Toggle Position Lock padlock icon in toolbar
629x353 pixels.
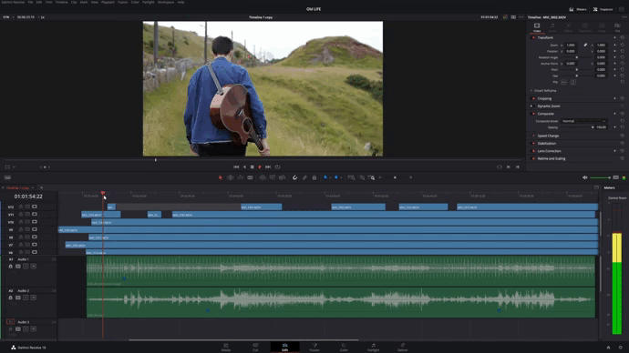click(x=314, y=177)
